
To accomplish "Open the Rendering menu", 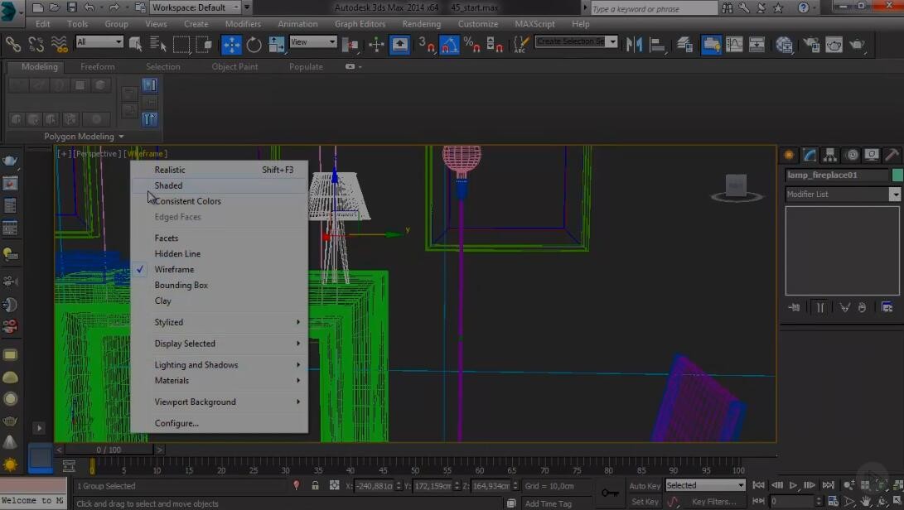I will coord(422,24).
